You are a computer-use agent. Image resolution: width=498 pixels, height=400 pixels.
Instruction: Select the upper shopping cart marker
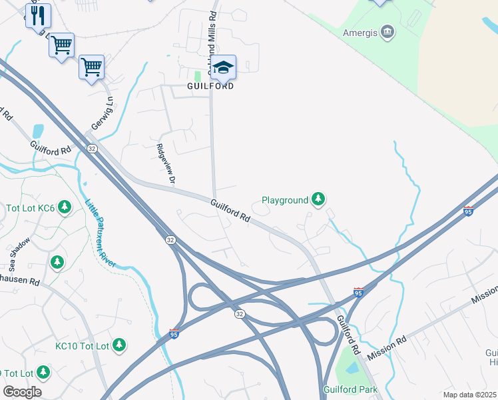pyautogui.click(x=62, y=47)
